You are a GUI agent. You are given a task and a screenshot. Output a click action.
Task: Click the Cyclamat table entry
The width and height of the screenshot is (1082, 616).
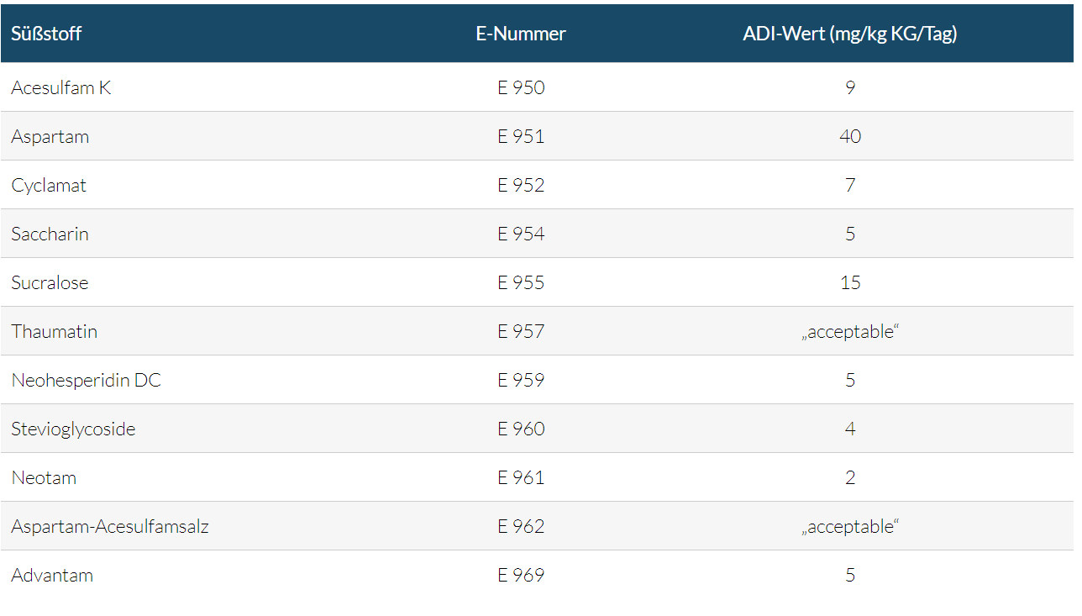[x=49, y=185]
